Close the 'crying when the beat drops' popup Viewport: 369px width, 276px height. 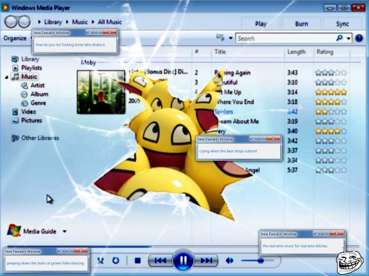tap(273, 139)
